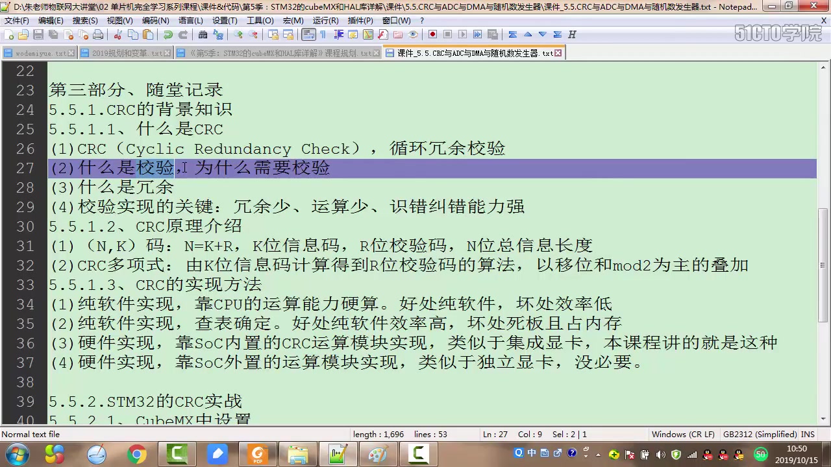
Task: Click the Close All toolbar icon
Action: (x=83, y=34)
